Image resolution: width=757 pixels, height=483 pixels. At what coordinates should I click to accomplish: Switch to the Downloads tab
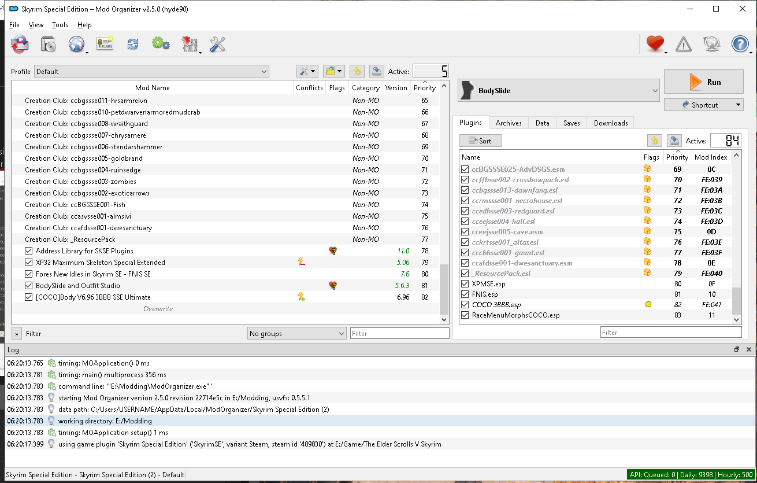pyautogui.click(x=611, y=123)
